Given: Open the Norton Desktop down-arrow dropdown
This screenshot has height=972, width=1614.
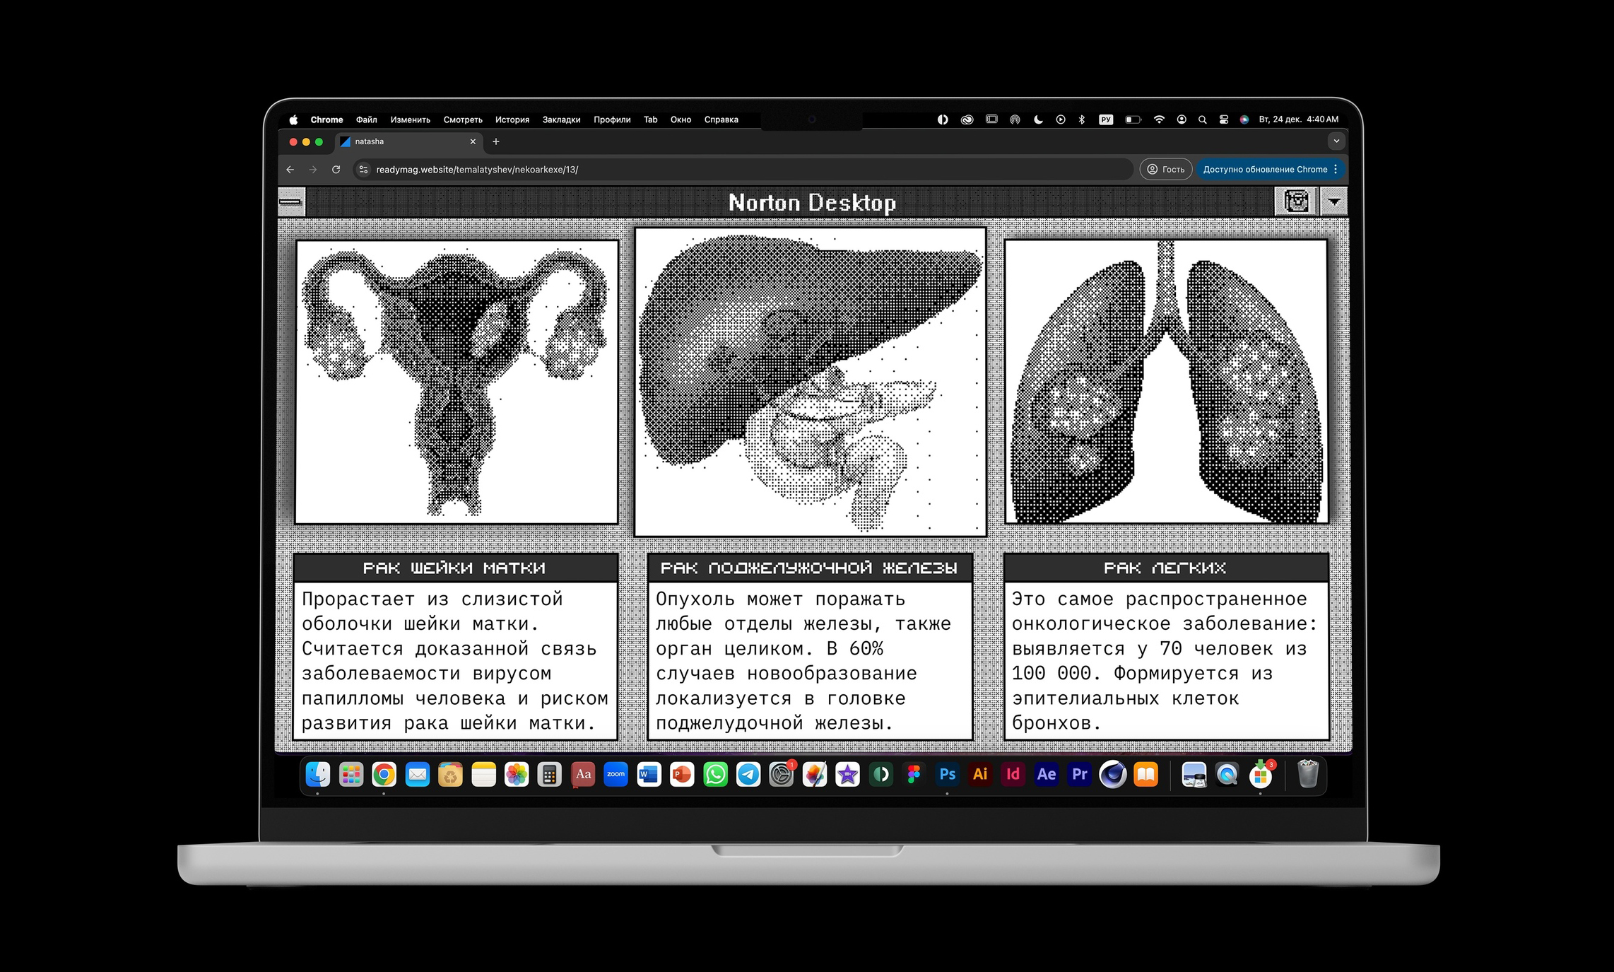Looking at the screenshot, I should click(1333, 201).
